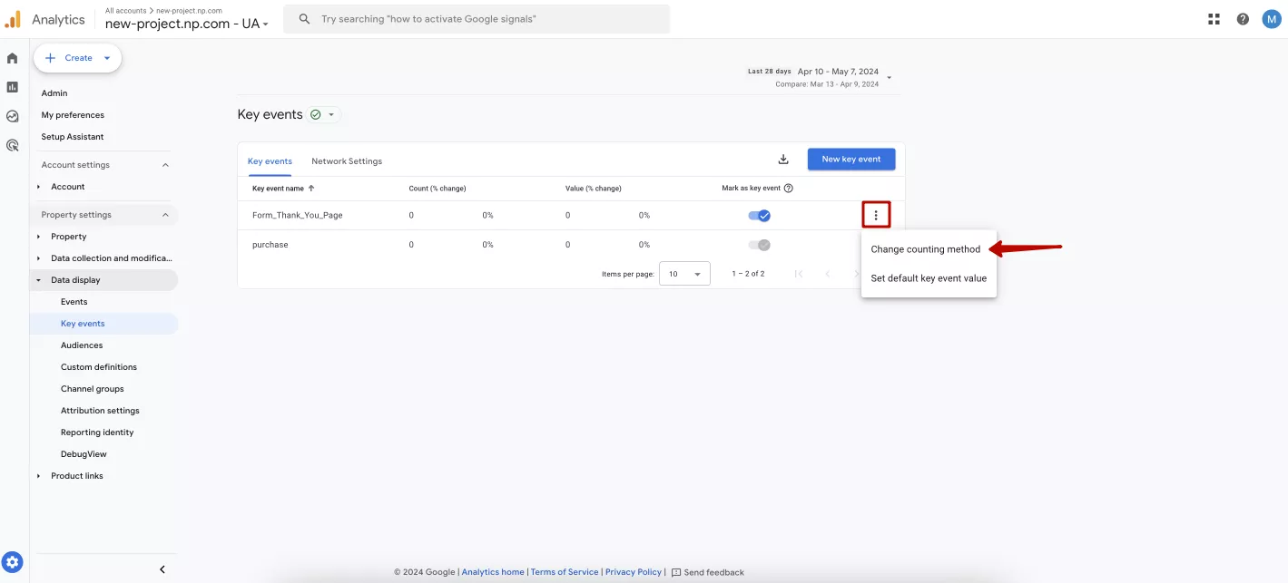Expand the Product links item

pyautogui.click(x=39, y=476)
